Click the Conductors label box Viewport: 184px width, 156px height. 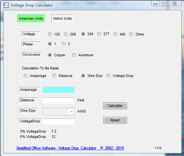[x=31, y=55]
